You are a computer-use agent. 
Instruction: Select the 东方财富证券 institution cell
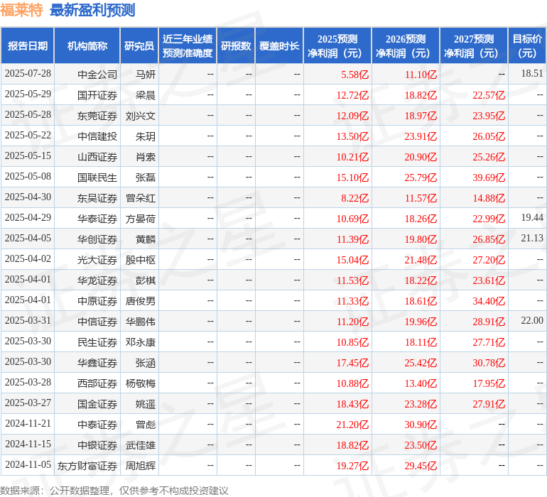pyautogui.click(x=87, y=466)
